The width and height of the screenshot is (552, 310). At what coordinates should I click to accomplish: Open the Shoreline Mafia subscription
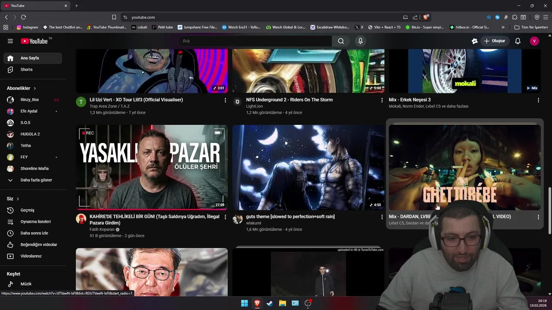coord(32,168)
